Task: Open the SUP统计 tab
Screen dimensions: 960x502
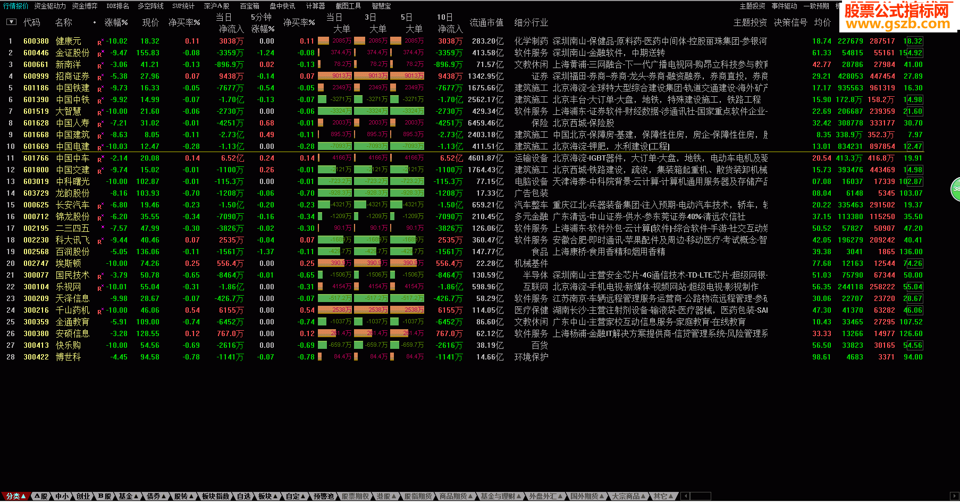Action: (183, 6)
